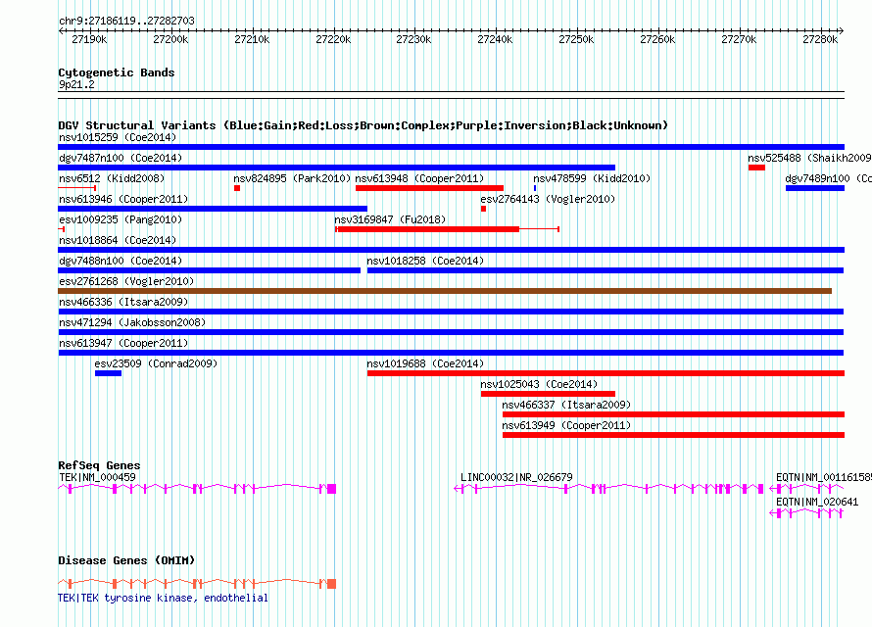
Task: Select the nsv1025043 (Coe2014) red bar
Action: click(549, 394)
